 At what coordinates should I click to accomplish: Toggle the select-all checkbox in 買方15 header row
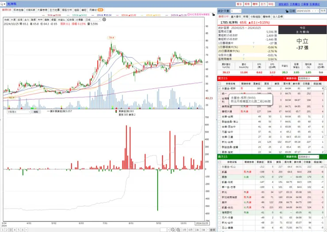[x=219, y=84]
